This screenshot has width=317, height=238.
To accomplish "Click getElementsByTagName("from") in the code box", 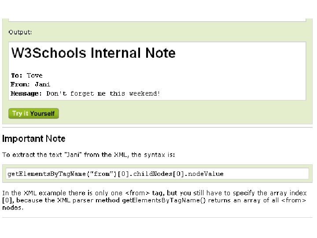I will tap(62, 174).
